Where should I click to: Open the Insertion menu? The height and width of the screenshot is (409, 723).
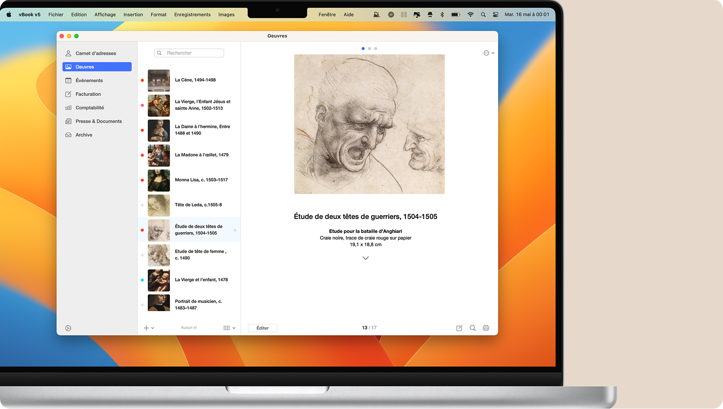(x=133, y=14)
